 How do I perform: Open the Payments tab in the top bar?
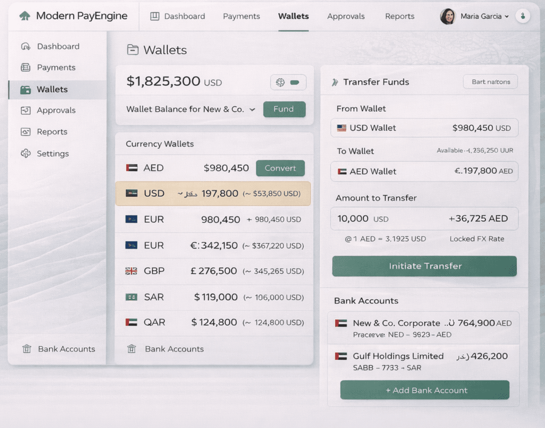[x=241, y=16]
